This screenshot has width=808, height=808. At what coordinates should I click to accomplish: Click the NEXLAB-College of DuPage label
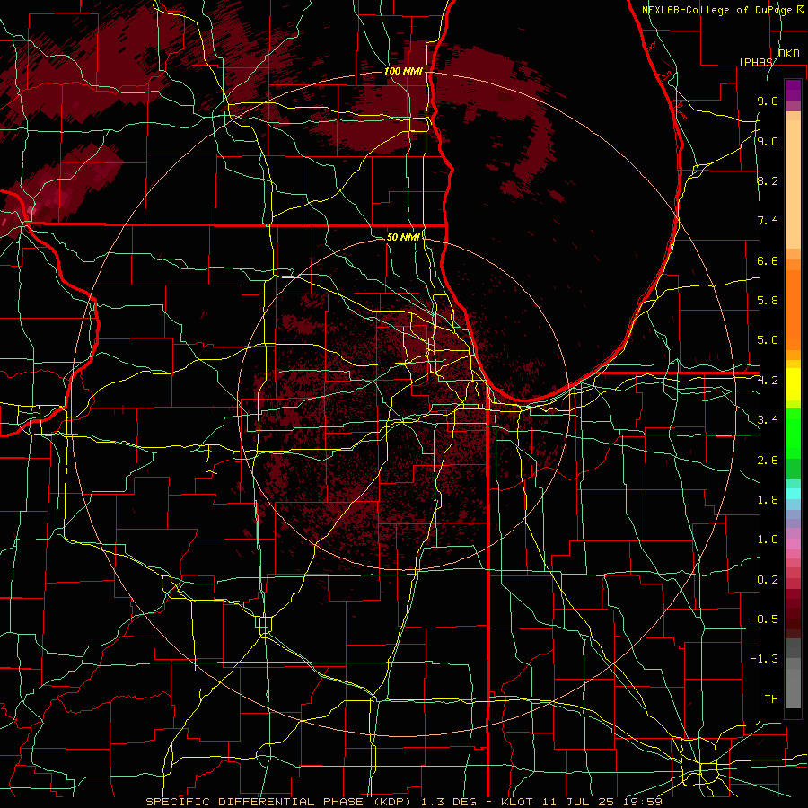click(717, 10)
